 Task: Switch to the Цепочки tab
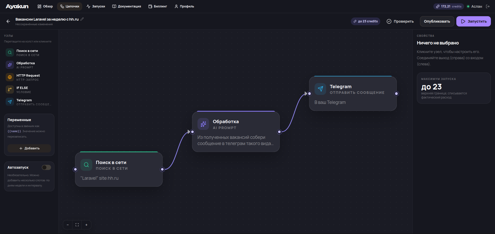tap(70, 6)
